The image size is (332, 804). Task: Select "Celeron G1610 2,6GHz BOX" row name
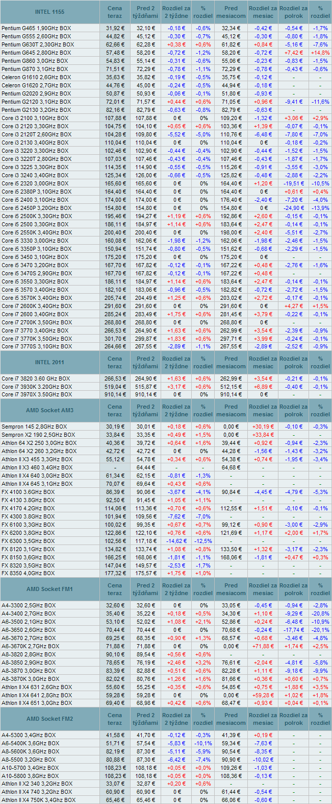point(36,77)
